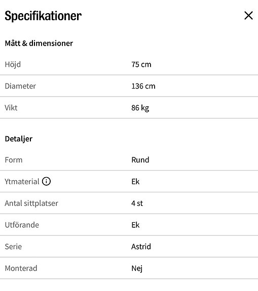258x291 pixels.
Task: Click the Ytmaterial label text
Action: [x=22, y=182]
